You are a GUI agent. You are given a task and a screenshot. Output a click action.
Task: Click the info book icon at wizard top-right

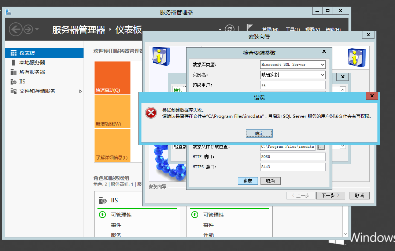click(x=357, y=57)
